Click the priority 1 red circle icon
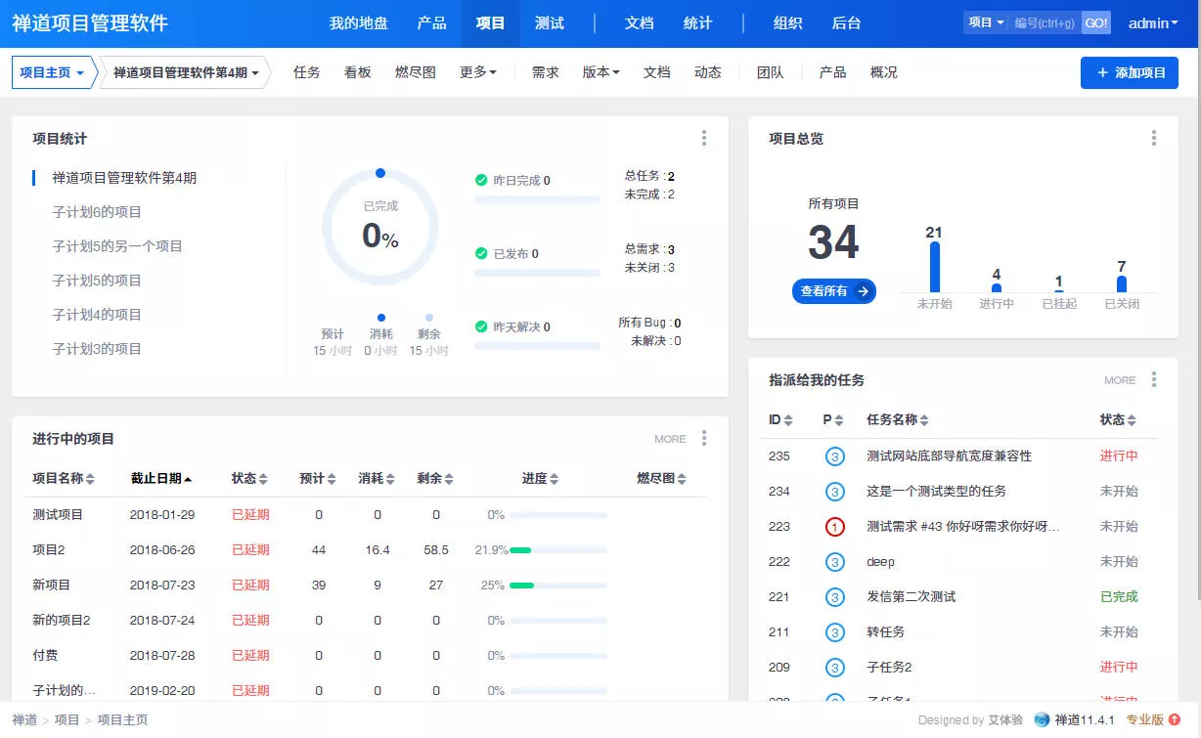This screenshot has height=738, width=1201. (x=834, y=527)
